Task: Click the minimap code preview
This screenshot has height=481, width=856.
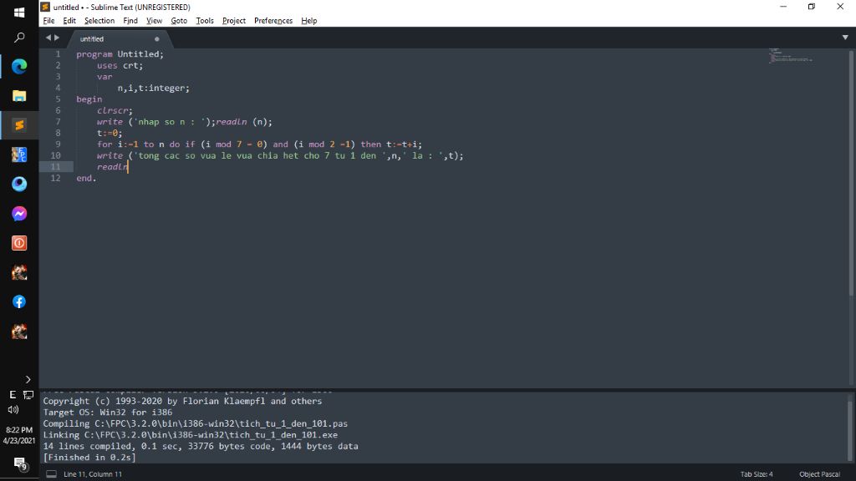Action: coord(791,55)
